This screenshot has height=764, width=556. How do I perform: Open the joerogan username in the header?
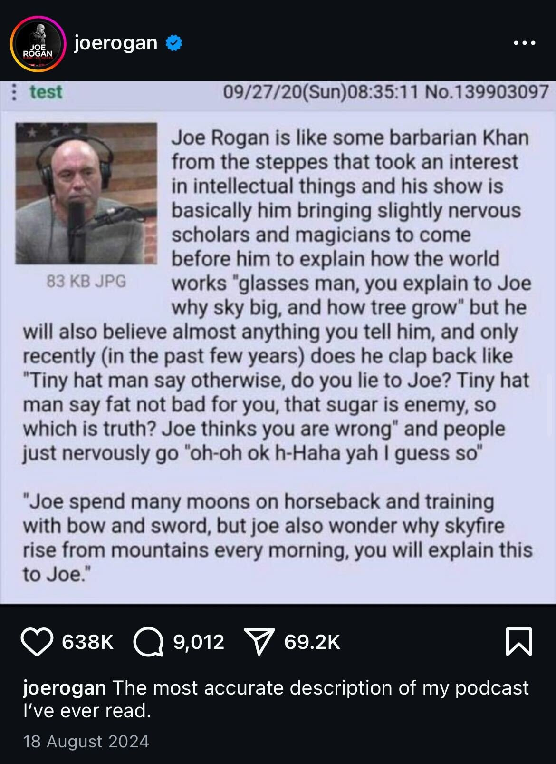pos(115,43)
